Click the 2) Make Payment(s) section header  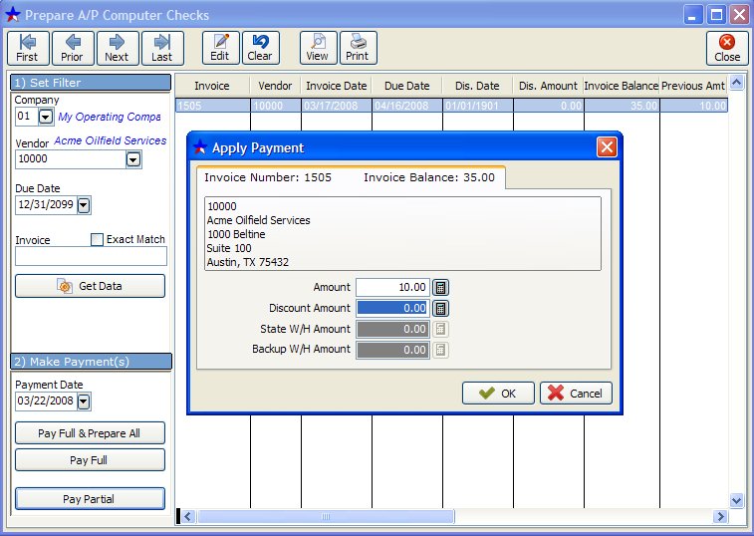pos(91,362)
